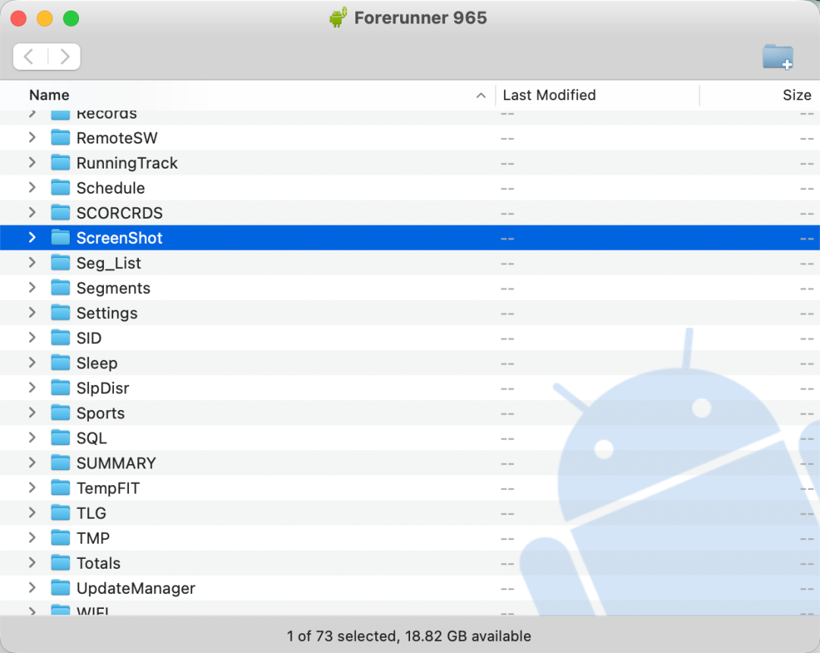Expand the Schedule folder
820x653 pixels.
[x=33, y=188]
